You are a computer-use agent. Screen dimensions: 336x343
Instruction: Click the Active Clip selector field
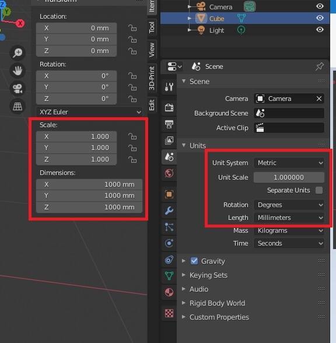click(289, 128)
